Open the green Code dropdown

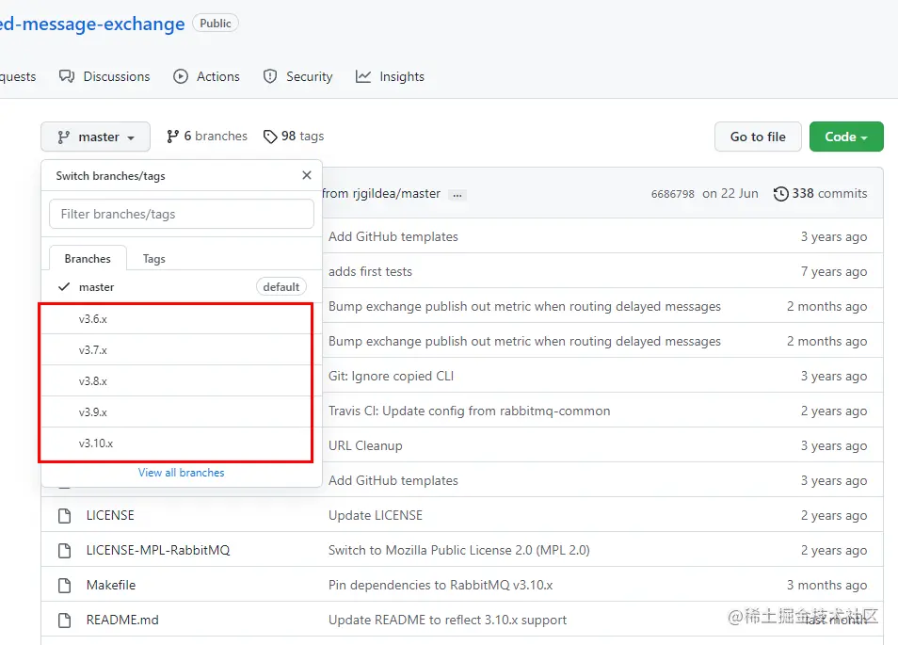click(846, 137)
